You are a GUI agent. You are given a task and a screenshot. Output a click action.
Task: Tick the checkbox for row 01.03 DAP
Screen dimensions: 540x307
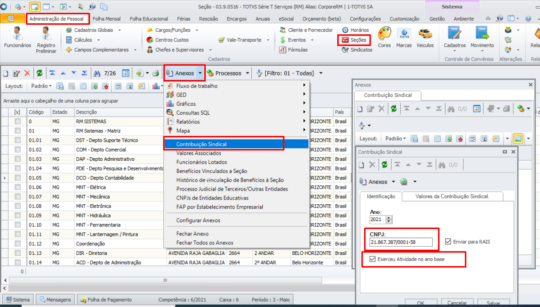[18, 159]
